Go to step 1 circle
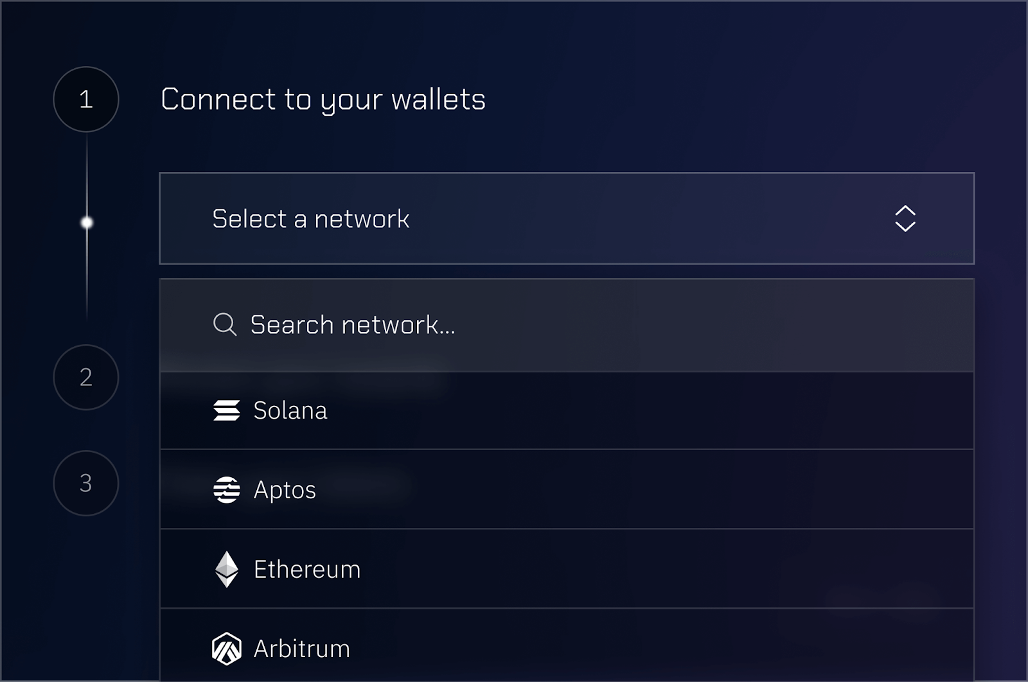The height and width of the screenshot is (682, 1028). click(x=86, y=100)
